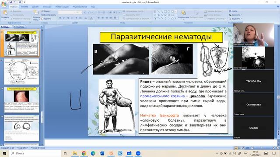Open PowerPoint help question icon
This screenshot has height=157, width=280.
tap(278, 7)
